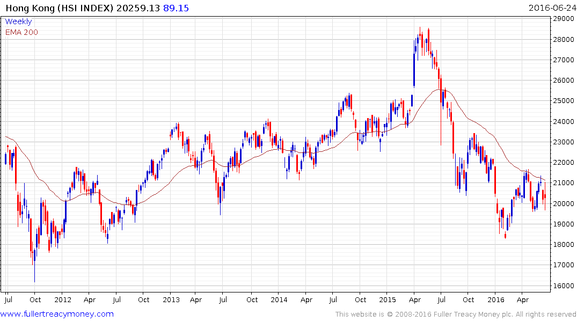Screen dimensions: 577x322
Task: Select the index value 20259.13
Action: coord(138,8)
